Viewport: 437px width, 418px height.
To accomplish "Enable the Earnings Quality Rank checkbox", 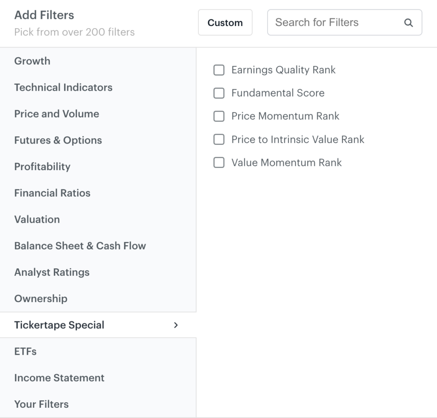I will (x=219, y=70).
